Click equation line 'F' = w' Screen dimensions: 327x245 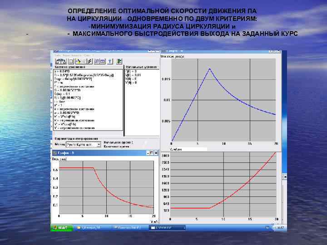coord(58,83)
